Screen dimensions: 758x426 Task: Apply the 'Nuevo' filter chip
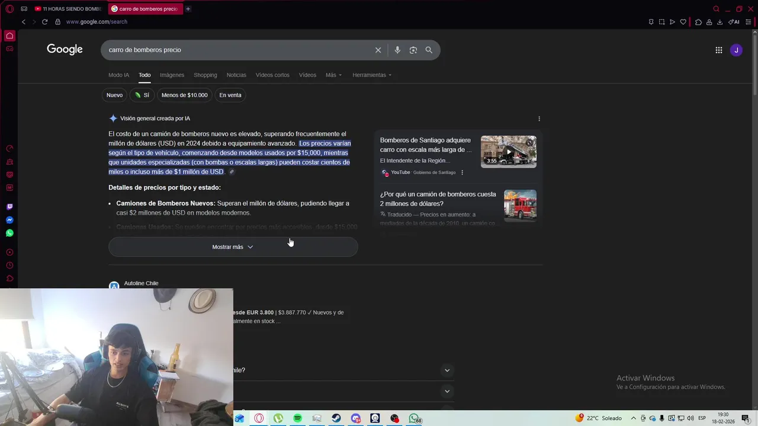tap(114, 95)
